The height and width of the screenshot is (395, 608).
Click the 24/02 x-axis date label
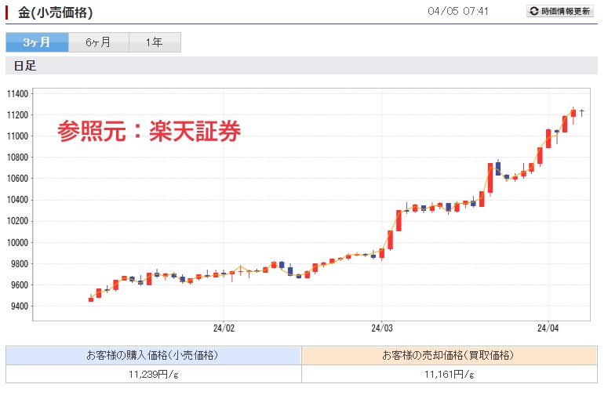[x=224, y=328]
